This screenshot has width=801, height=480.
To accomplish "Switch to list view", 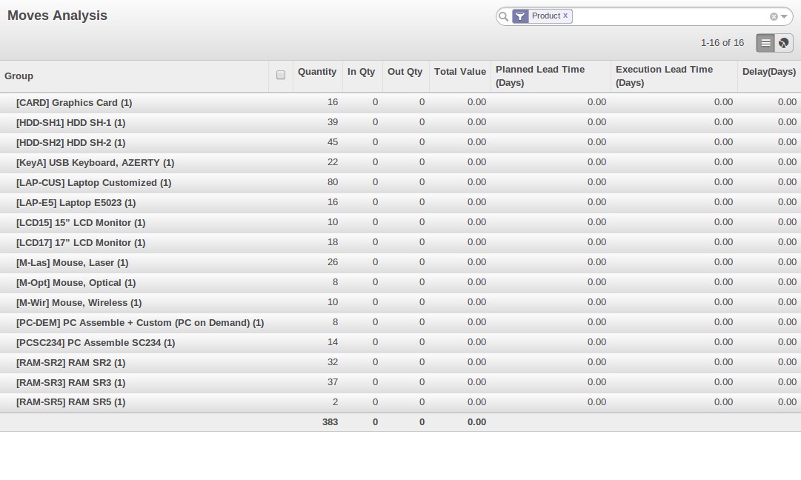I will point(765,43).
